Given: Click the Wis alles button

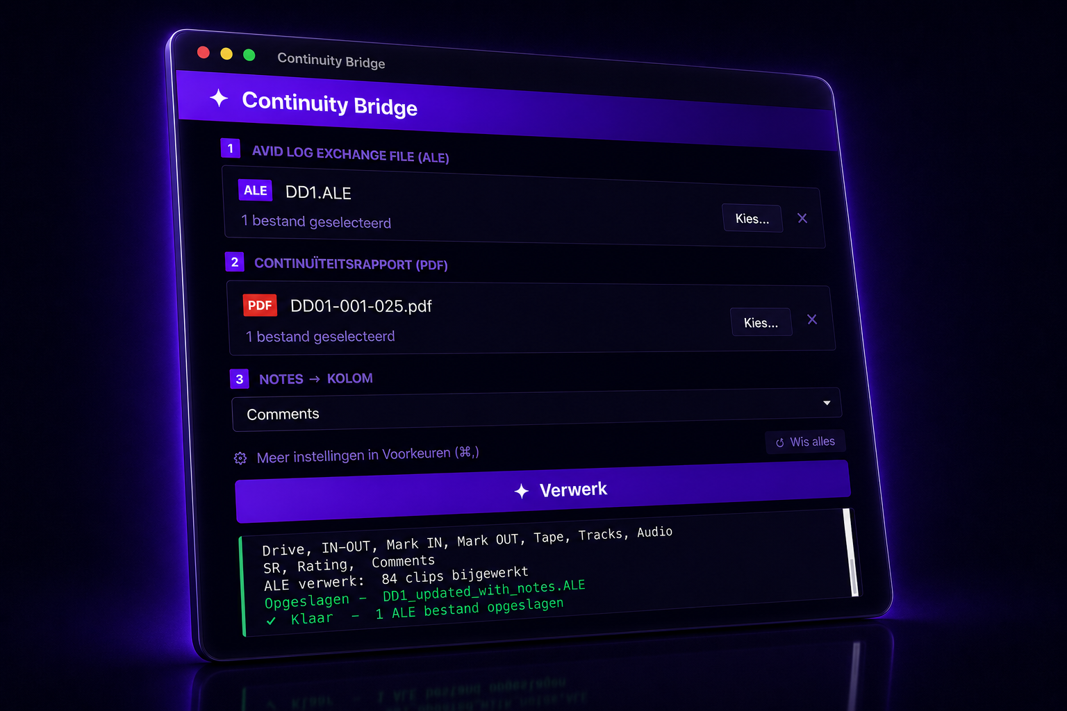Looking at the screenshot, I should [806, 442].
